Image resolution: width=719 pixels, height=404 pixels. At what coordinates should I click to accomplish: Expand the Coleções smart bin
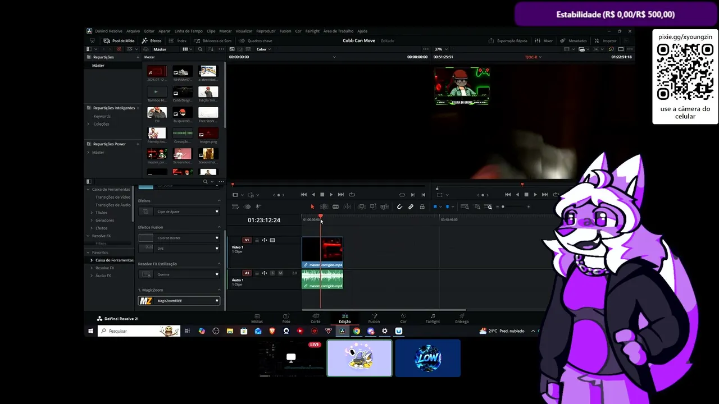88,124
